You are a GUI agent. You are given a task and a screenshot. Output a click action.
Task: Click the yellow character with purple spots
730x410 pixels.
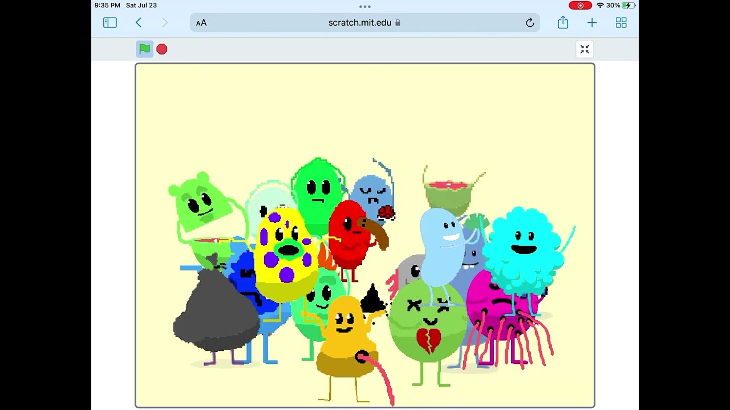click(286, 253)
